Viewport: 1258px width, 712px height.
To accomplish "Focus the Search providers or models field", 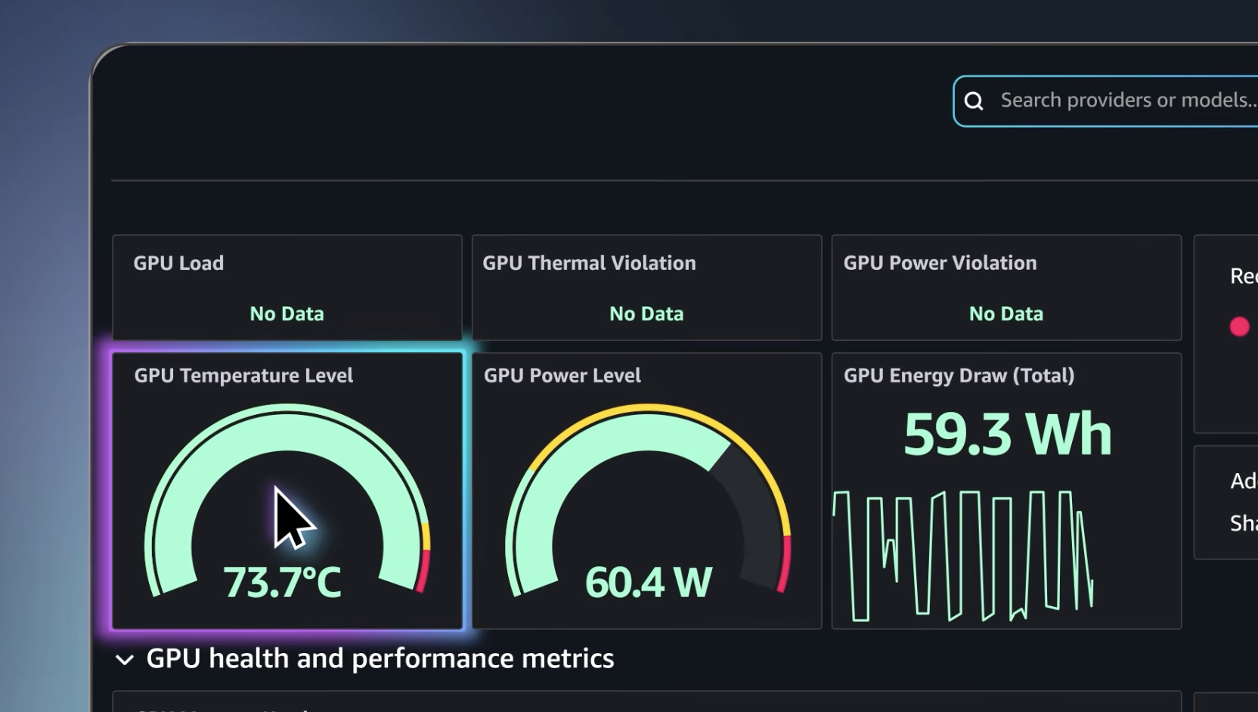I will 1105,101.
